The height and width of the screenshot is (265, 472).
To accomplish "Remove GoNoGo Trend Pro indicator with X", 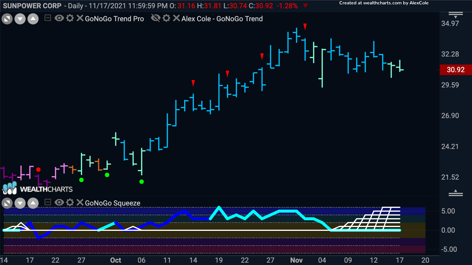I will pos(80,18).
